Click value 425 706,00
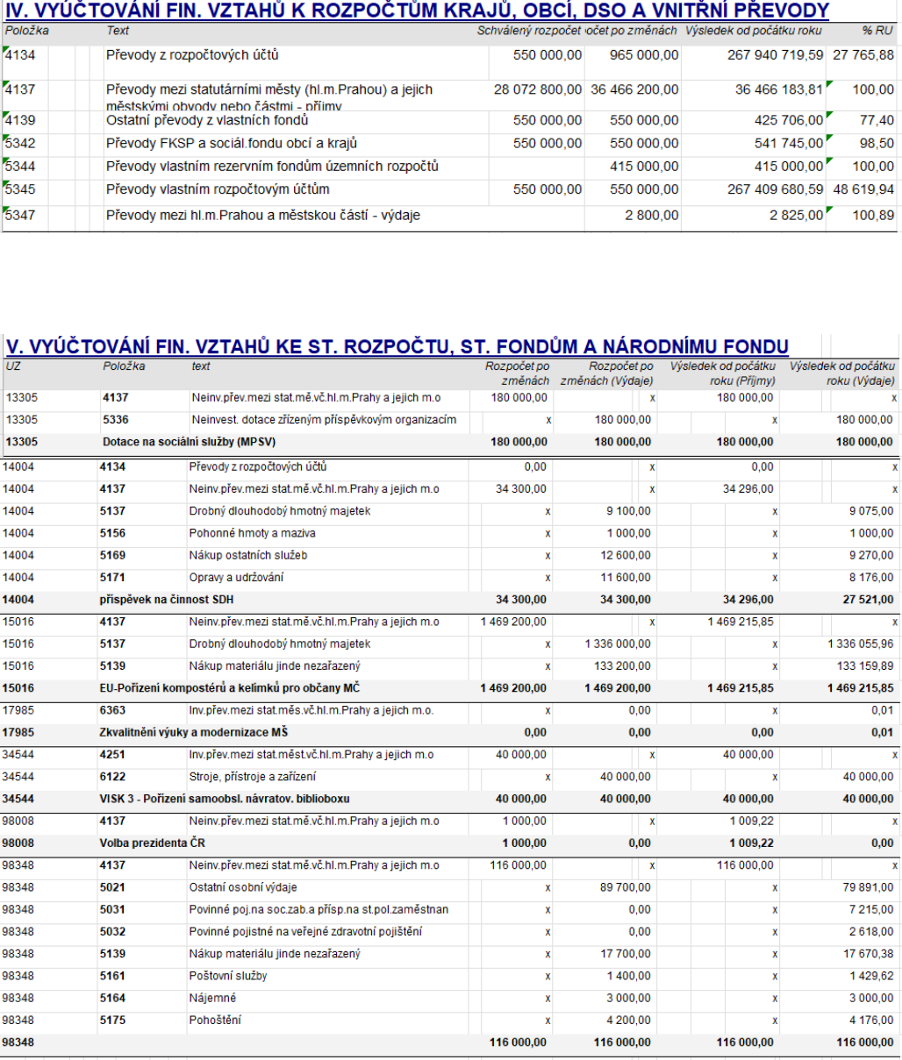Screen dimensions: 902x1060 tap(789, 120)
